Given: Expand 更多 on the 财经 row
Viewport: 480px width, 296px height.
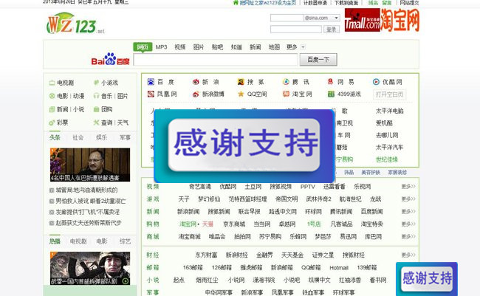Looking at the screenshot, I should 408,255.
